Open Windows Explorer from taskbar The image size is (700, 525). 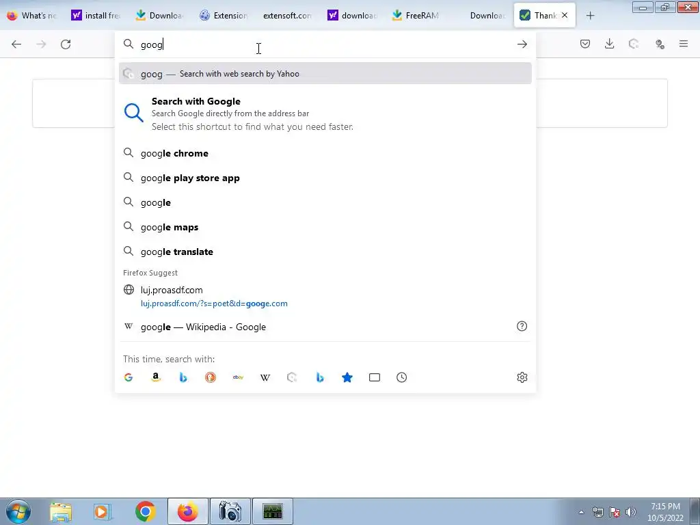pos(61,511)
